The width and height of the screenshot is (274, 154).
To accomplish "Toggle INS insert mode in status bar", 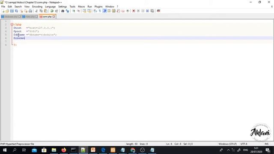I will [x=266, y=144].
